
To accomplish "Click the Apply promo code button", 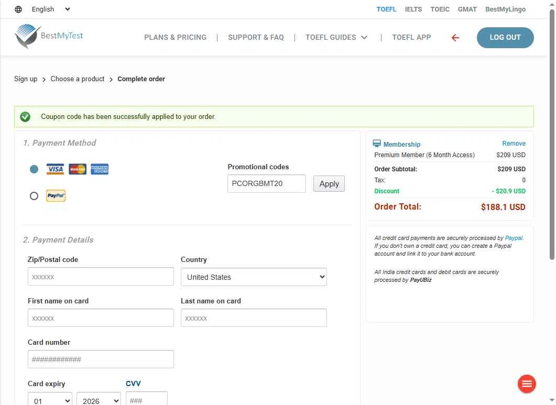I will pyautogui.click(x=329, y=184).
